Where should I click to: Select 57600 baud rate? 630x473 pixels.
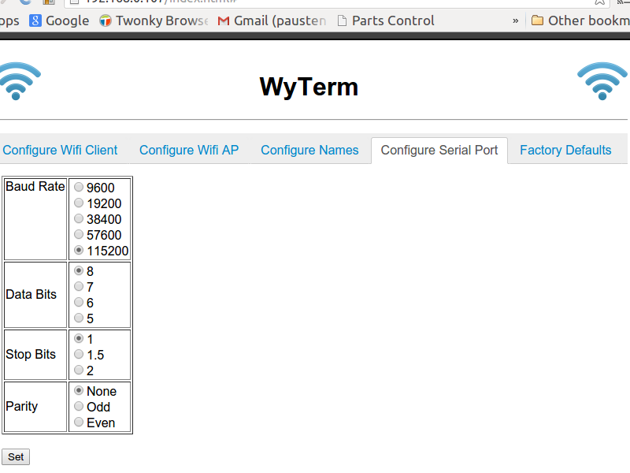(79, 235)
